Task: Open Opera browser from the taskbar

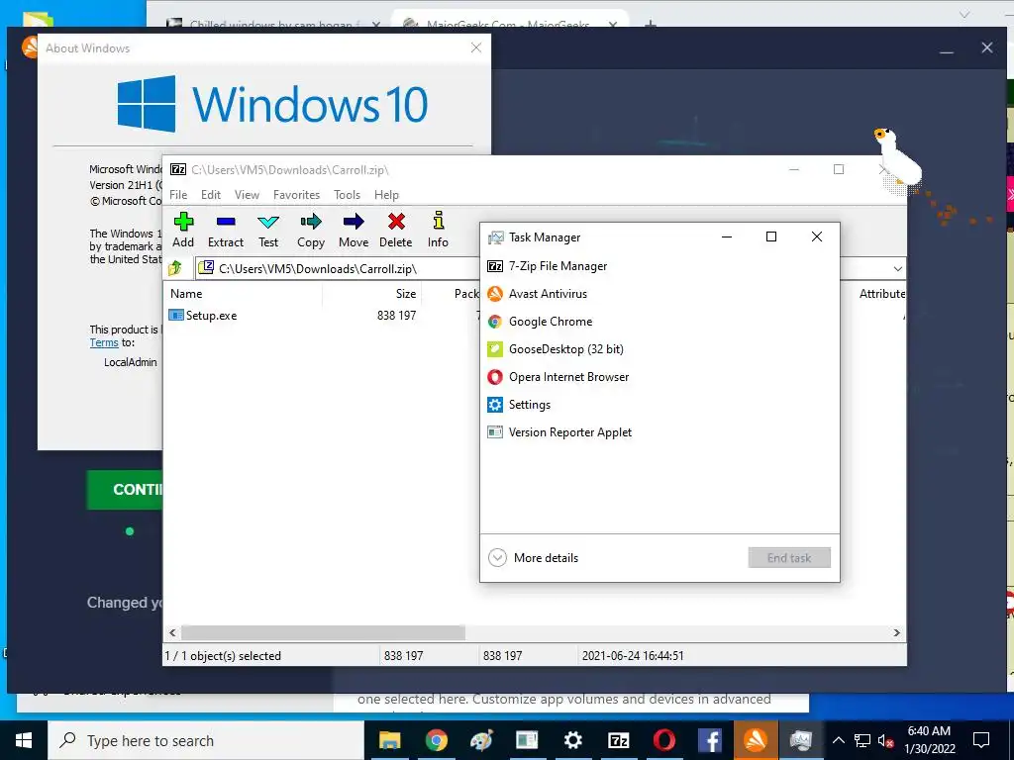Action: coord(664,740)
